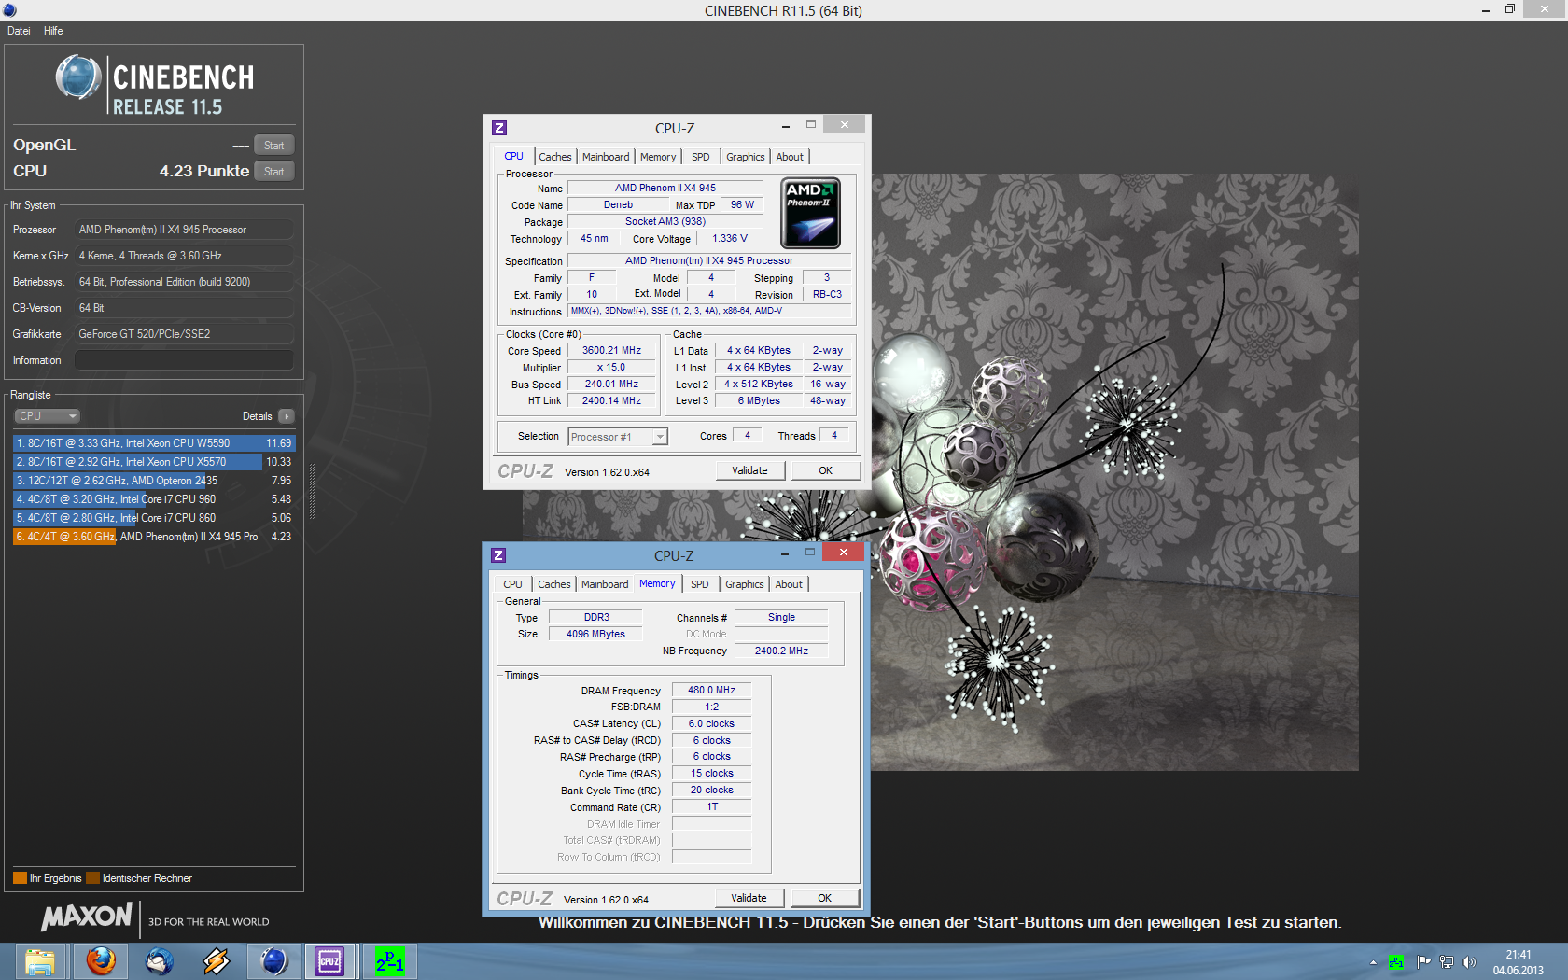Viewport: 1568px width, 980px height.
Task: Open Mainboard tab in upper CPU-Z
Action: coord(606,157)
